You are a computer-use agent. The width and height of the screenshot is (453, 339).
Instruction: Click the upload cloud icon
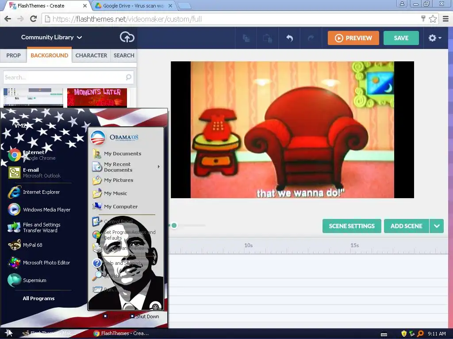coord(127,37)
